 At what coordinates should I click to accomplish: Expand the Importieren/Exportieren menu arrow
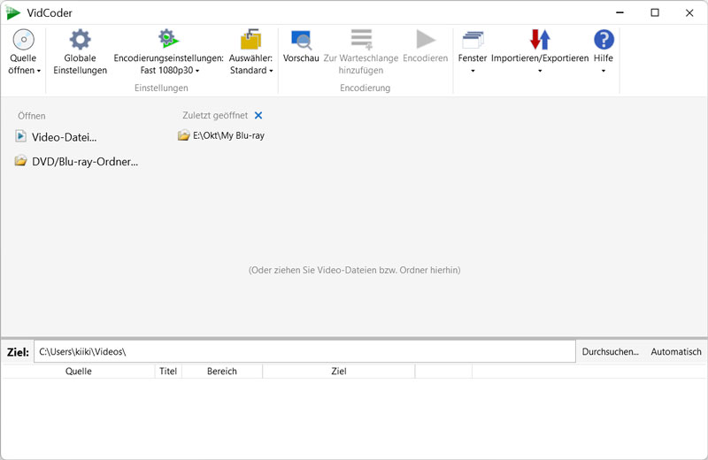[540, 71]
